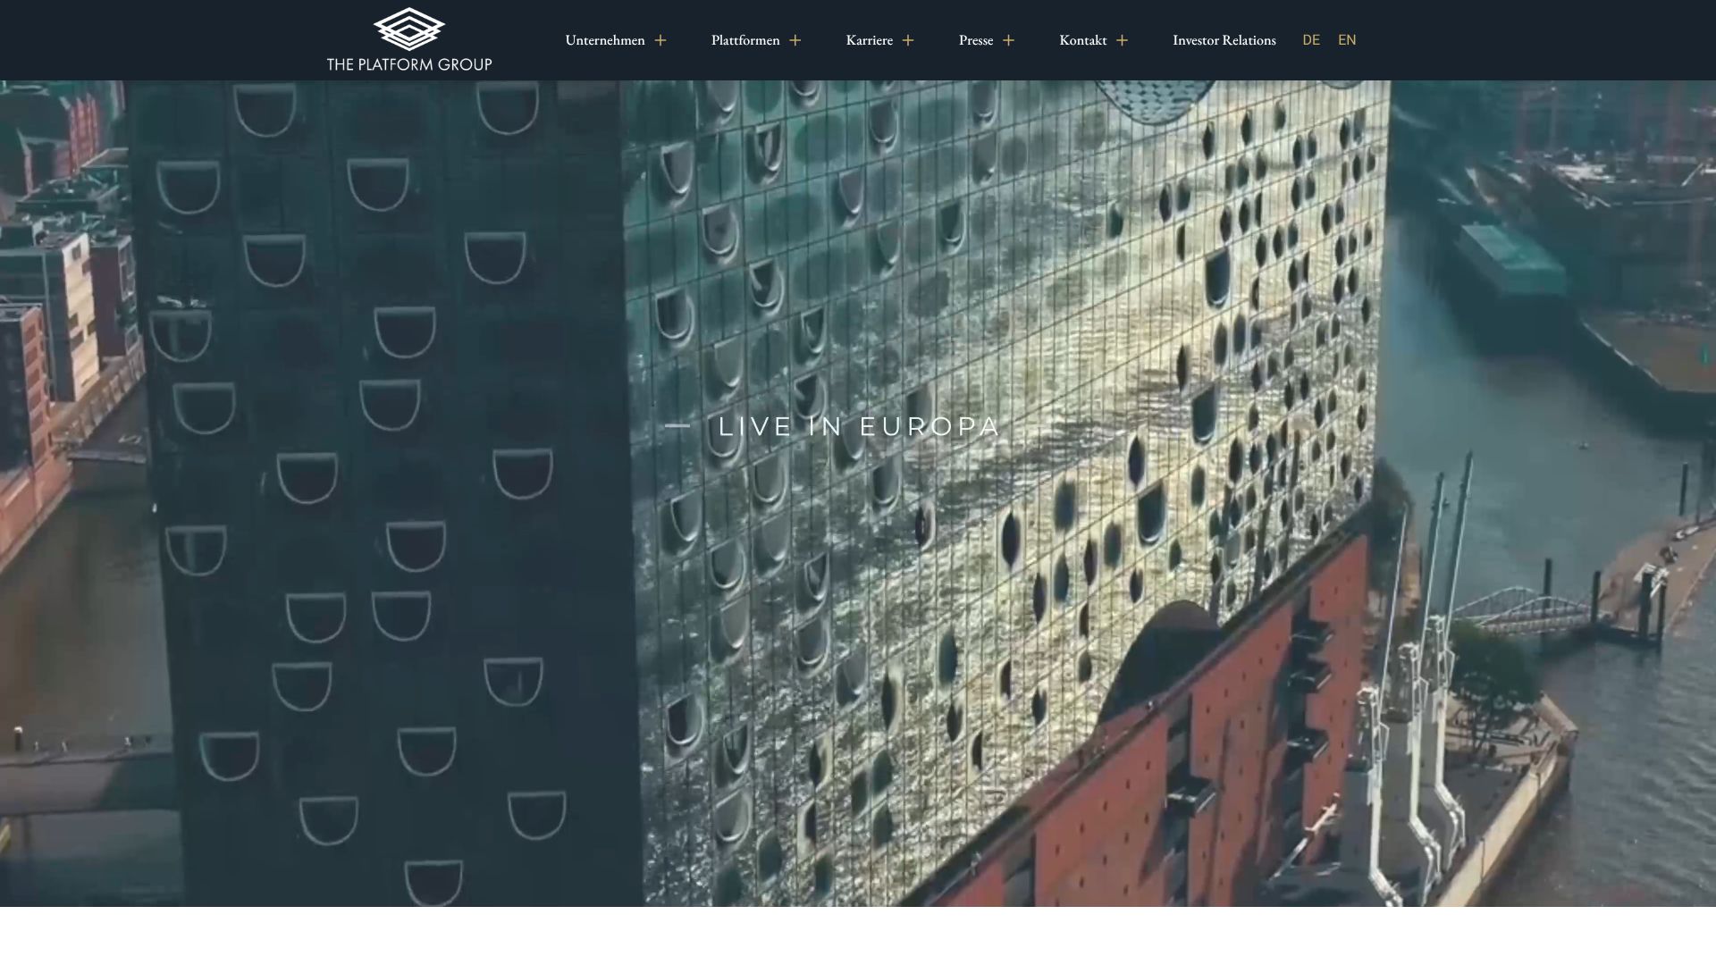
Task: Select the Presse navigation item
Action: point(976,40)
